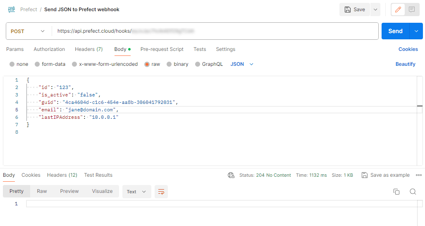Click the request URL input field
425x226 pixels.
(215, 31)
